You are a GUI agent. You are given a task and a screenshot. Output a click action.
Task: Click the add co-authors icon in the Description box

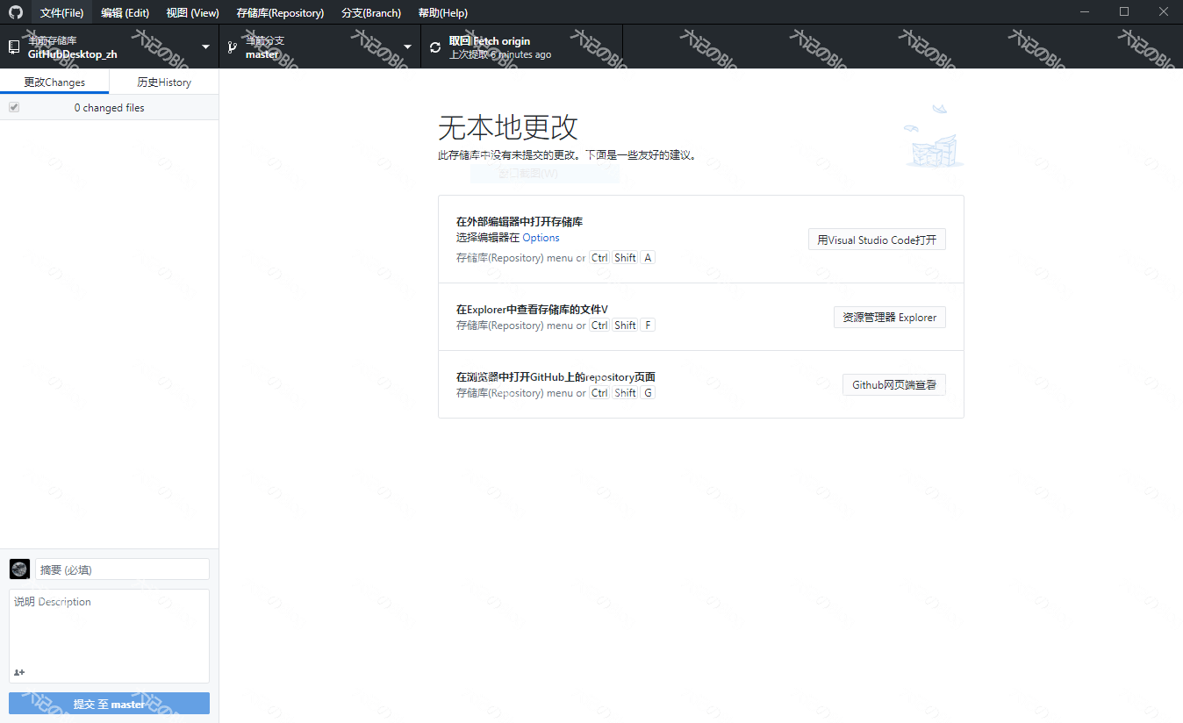coord(19,672)
